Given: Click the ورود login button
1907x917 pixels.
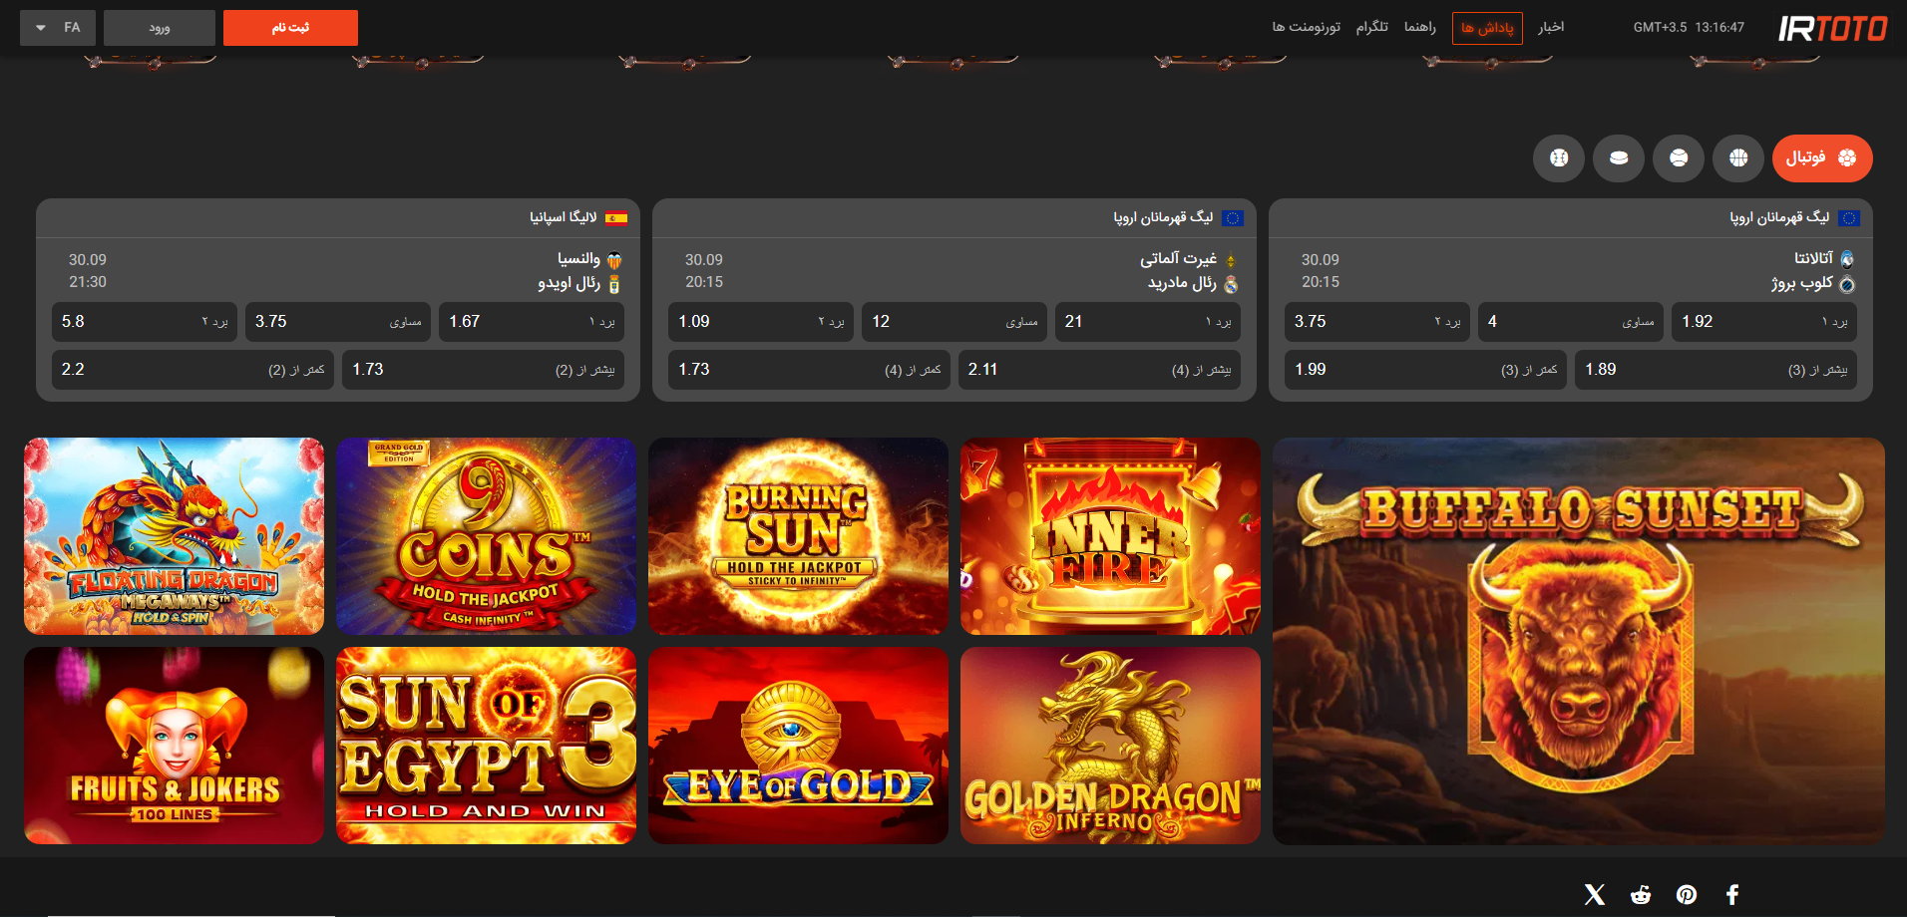Looking at the screenshot, I should 160,28.
